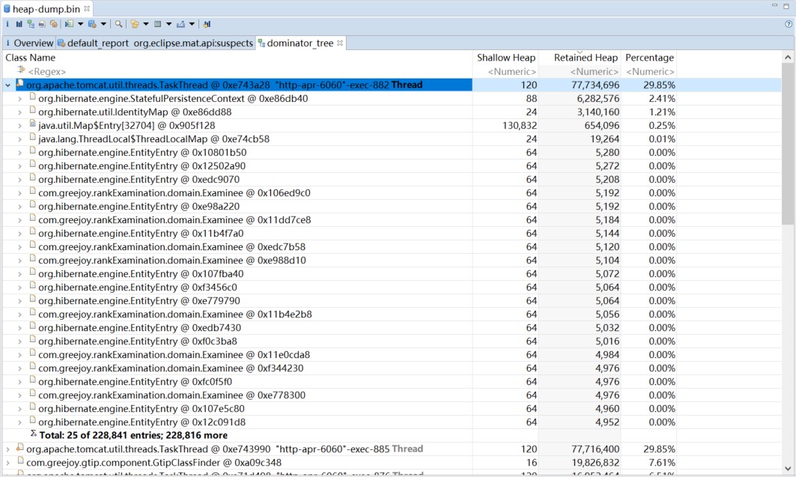This screenshot has height=477, width=796.
Task: Open Dominator Tree via toolbar tree icon
Action: click(31, 24)
